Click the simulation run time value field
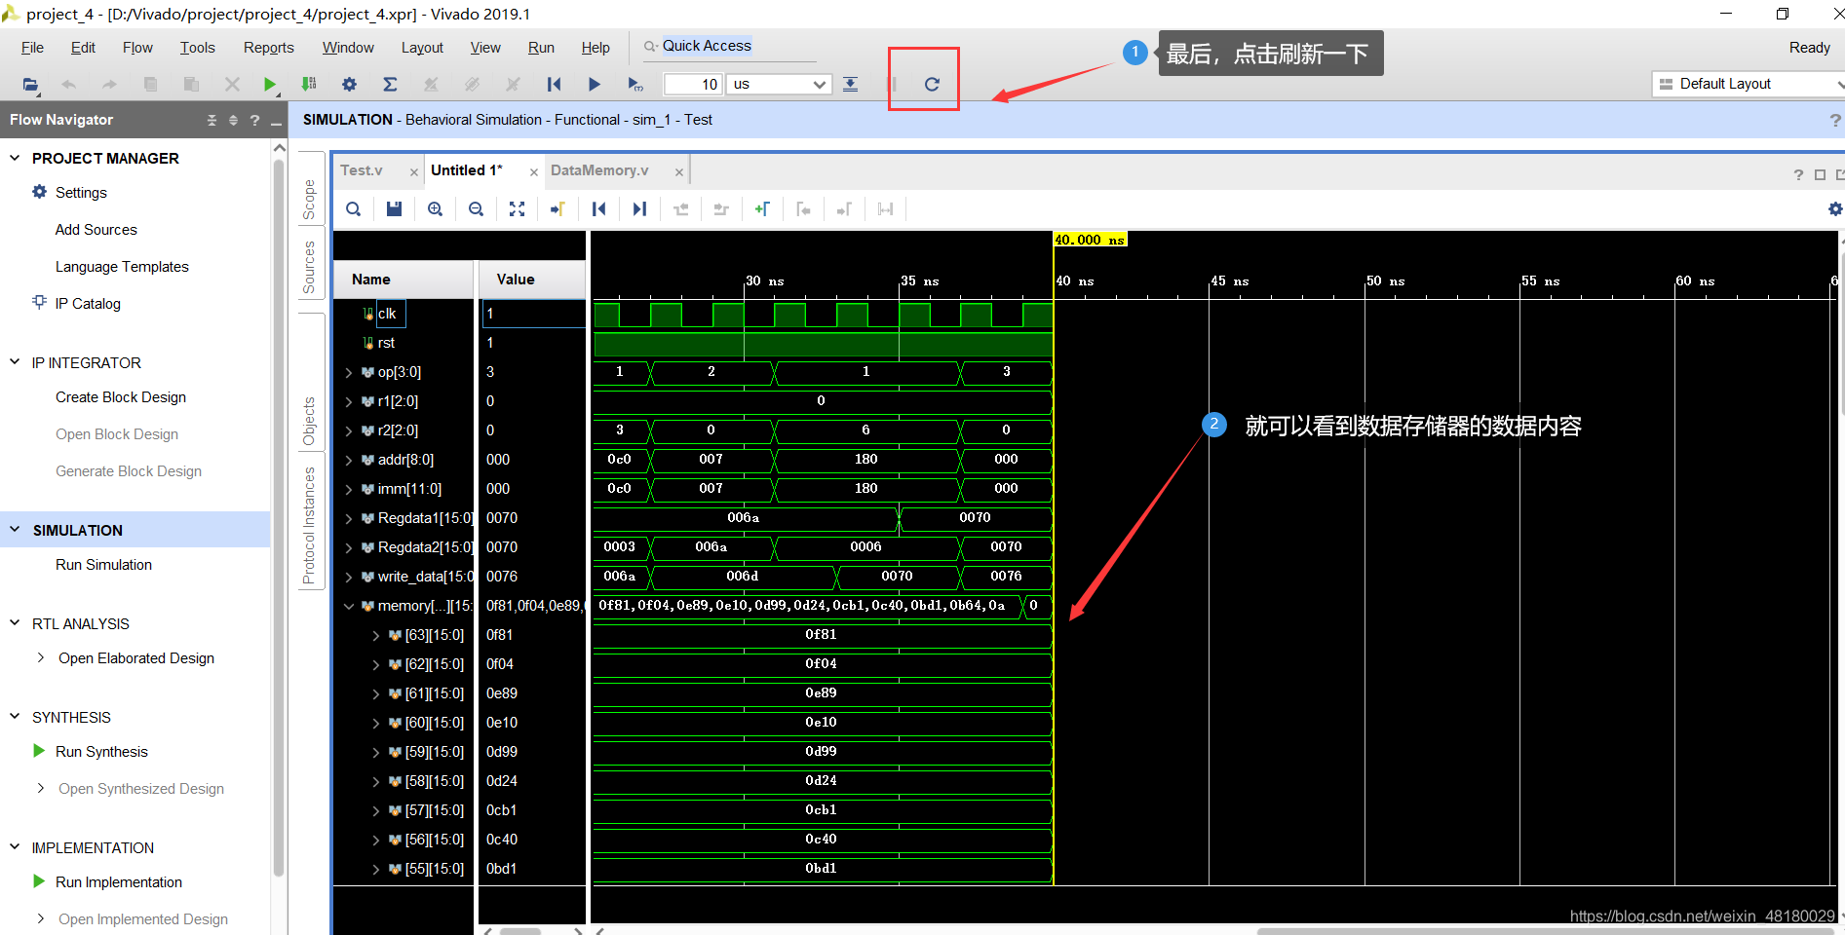 [x=693, y=84]
